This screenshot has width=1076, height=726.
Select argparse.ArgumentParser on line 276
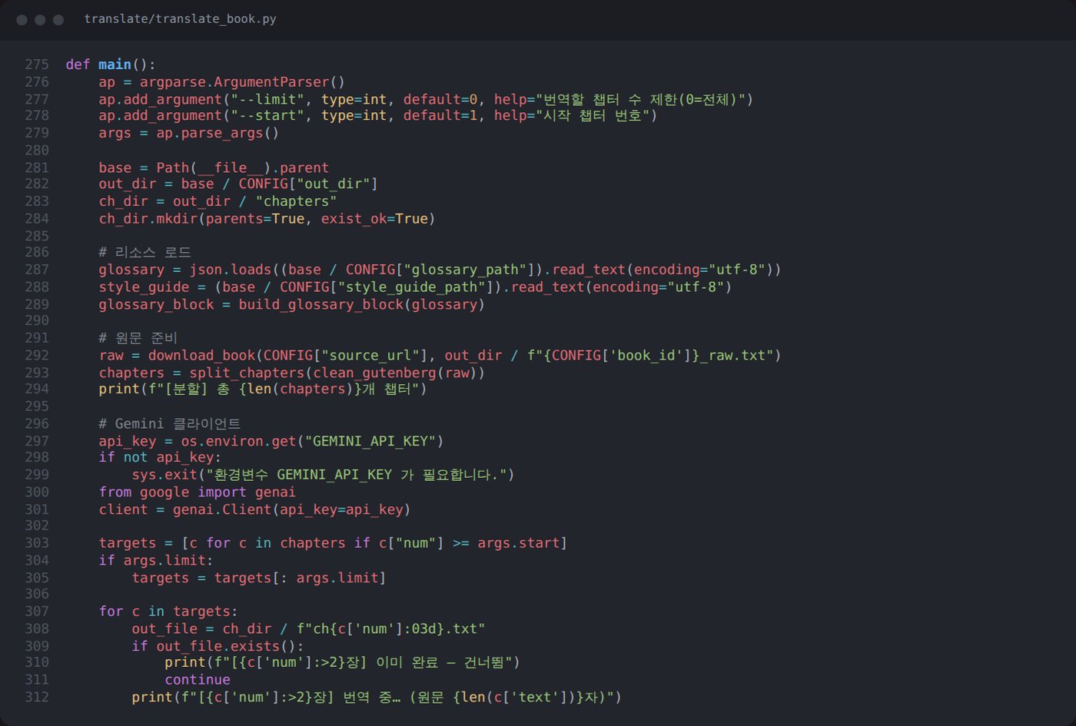point(234,81)
